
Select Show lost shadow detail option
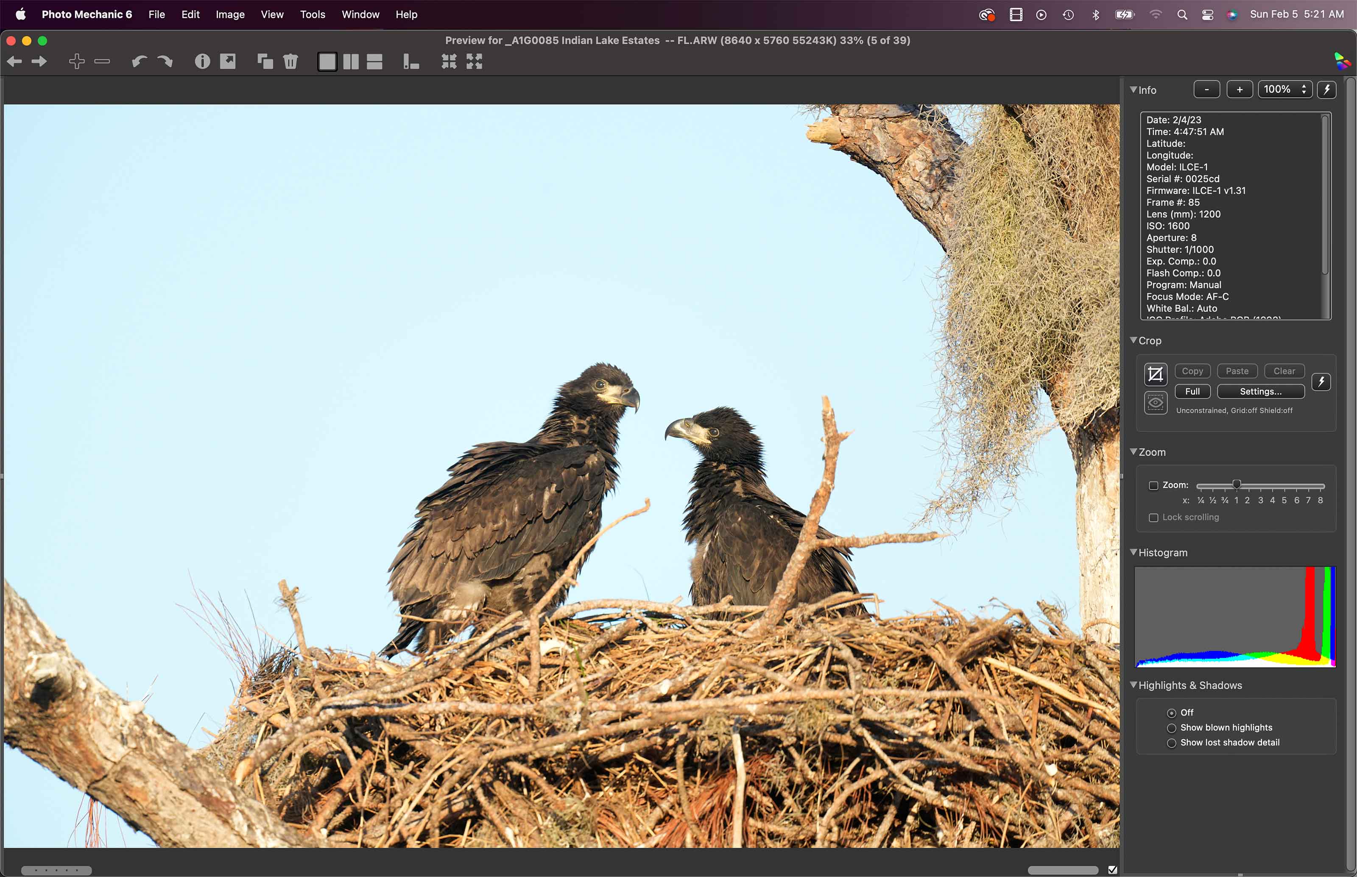point(1171,743)
